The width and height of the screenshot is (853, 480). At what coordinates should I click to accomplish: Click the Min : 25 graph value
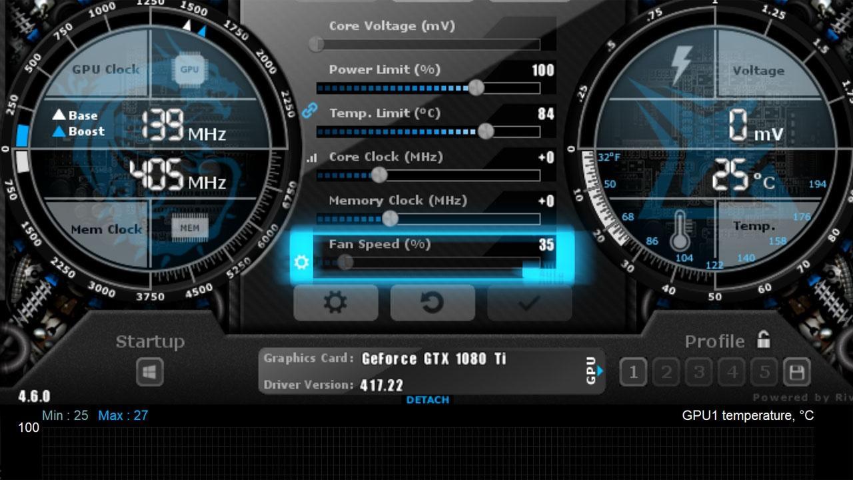[65, 415]
